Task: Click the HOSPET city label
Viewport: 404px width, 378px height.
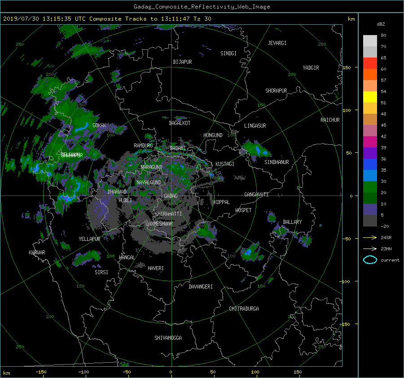Action: (x=243, y=210)
